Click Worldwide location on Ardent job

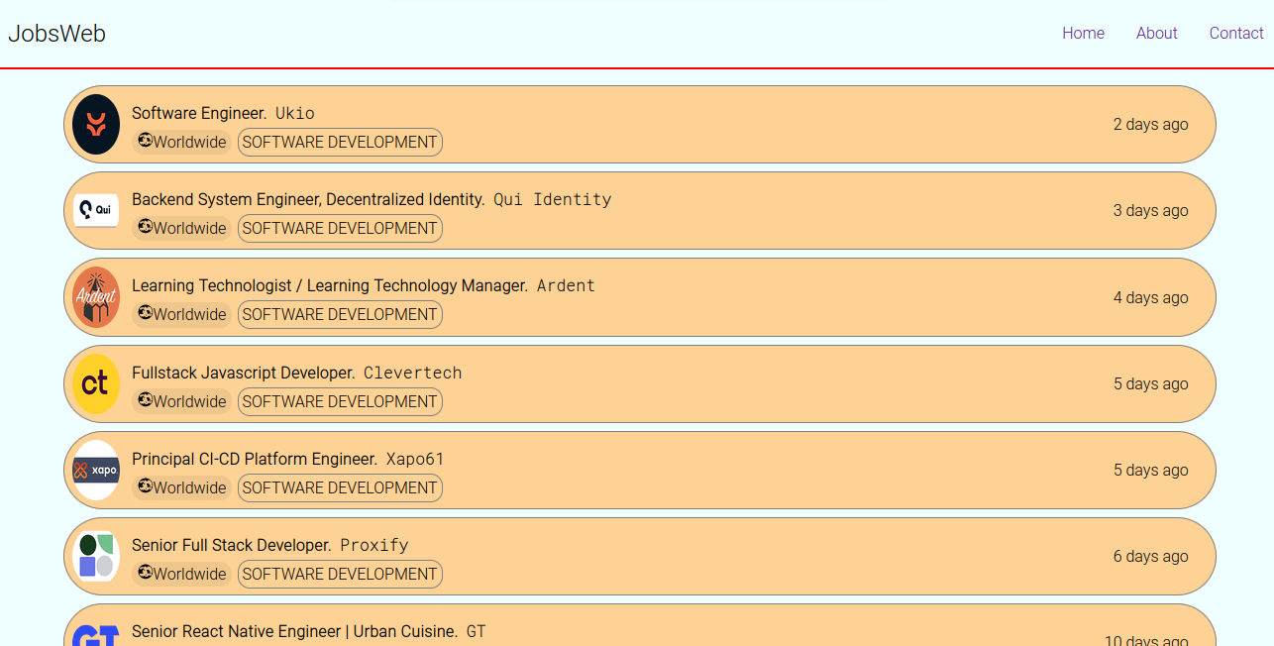(182, 314)
